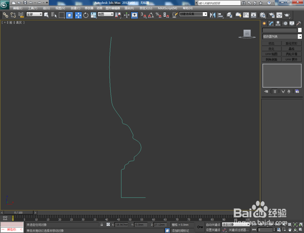Open the Edit Named Selection Sets icon
The height and width of the screenshot is (233, 304).
(x=175, y=15)
